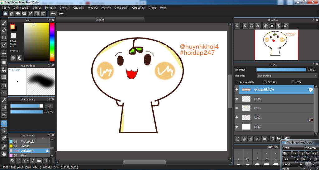Select the Text tool
319x170 pixels.
[x=4, y=123]
